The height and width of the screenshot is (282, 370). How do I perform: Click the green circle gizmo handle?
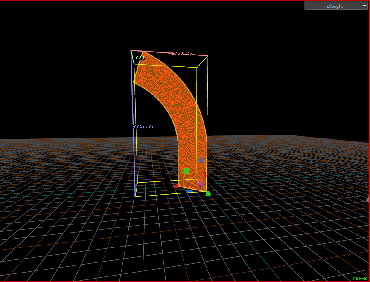tap(208, 194)
